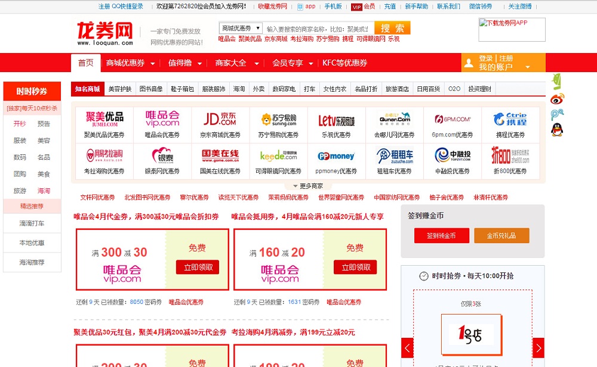Open the 海淘推荐 sidebar link
The height and width of the screenshot is (367, 597).
coord(32,263)
